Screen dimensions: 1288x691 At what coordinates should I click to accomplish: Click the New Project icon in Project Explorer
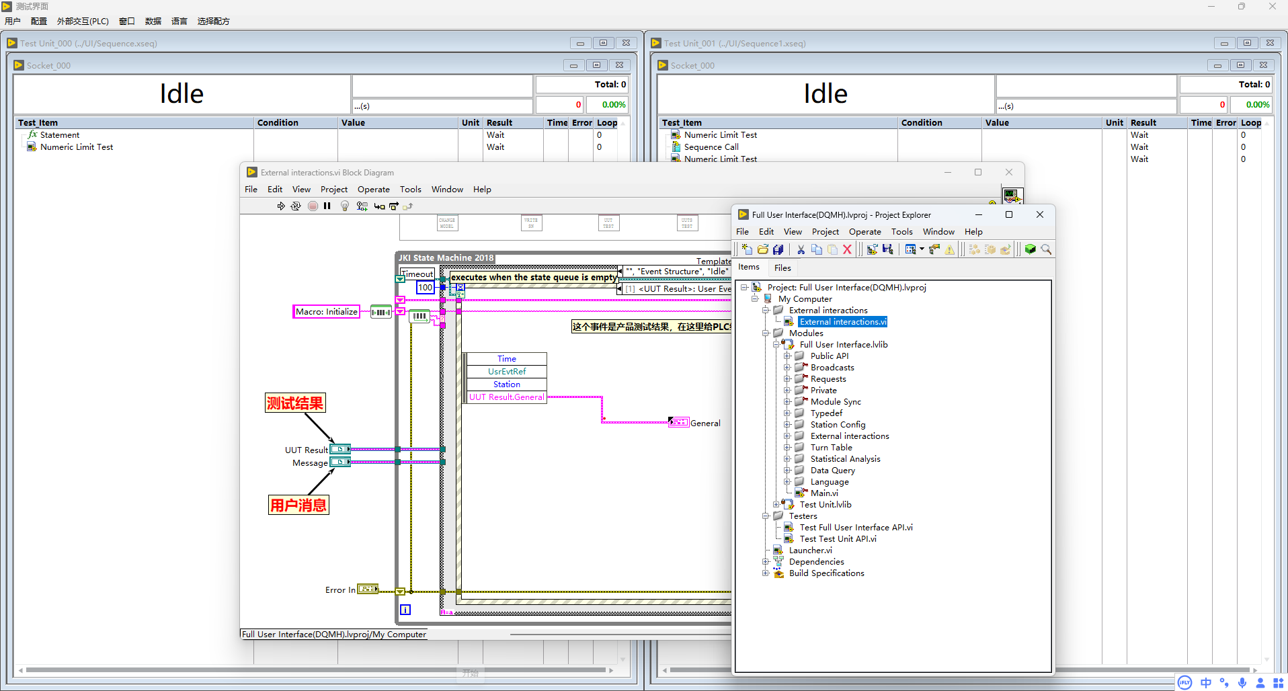[747, 249]
